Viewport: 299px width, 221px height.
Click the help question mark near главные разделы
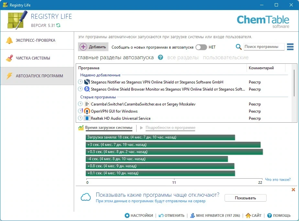(161, 57)
